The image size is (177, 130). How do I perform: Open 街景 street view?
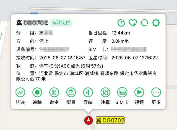coord(71,92)
